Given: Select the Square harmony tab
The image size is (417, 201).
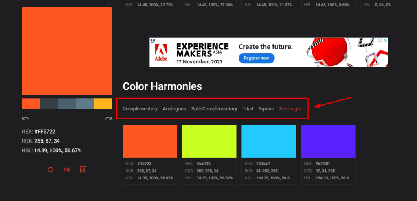Looking at the screenshot, I should point(266,109).
